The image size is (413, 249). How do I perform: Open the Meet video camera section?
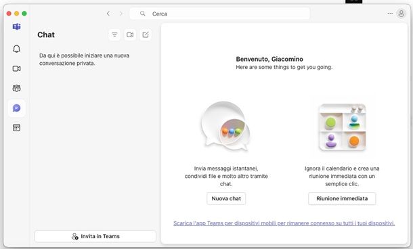click(17, 68)
